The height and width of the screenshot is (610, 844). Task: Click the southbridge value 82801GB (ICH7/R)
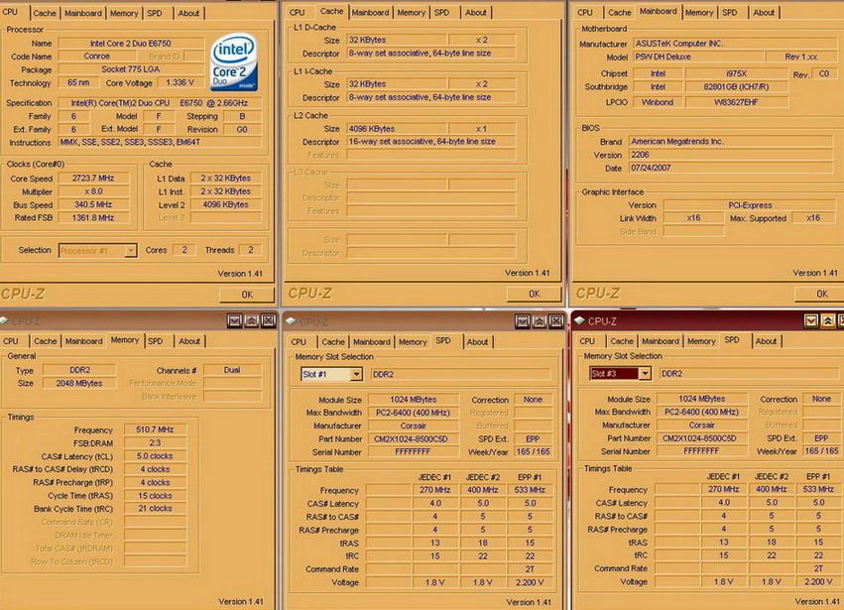736,86
